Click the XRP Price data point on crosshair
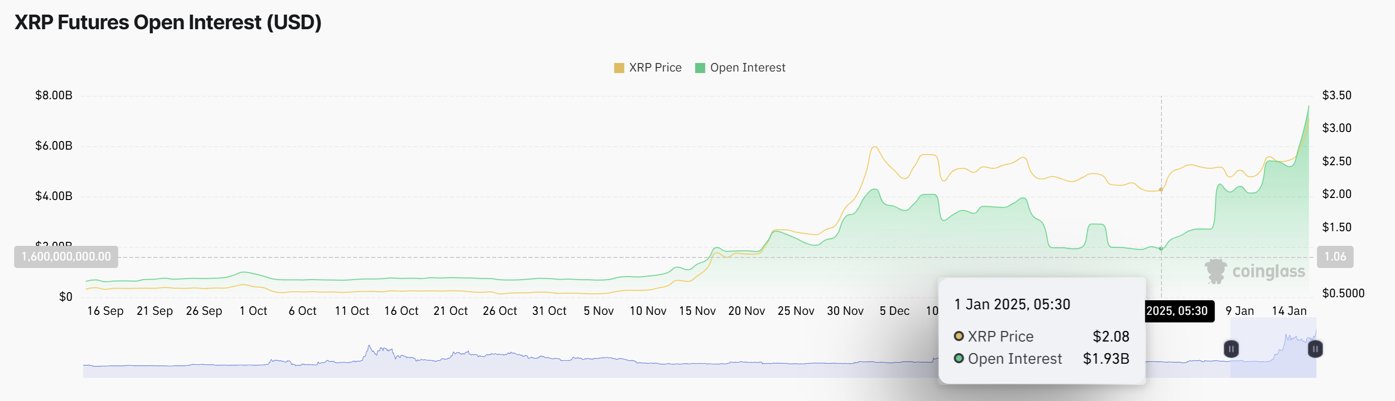The height and width of the screenshot is (401, 1395). [x=1161, y=189]
